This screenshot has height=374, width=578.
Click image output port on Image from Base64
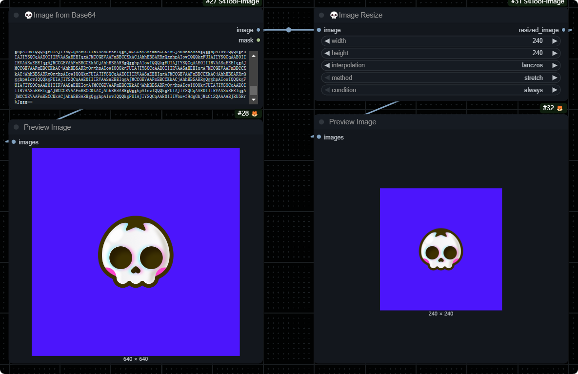tap(258, 30)
